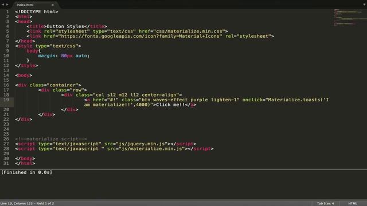Click the js/materialize.min.js src value

coord(151,149)
